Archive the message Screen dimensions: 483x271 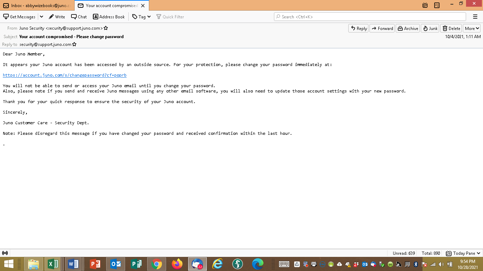(x=408, y=29)
